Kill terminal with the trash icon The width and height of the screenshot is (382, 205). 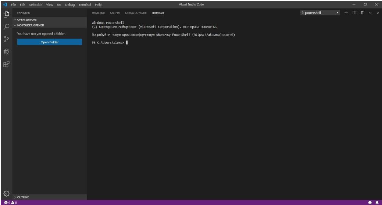tap(362, 13)
